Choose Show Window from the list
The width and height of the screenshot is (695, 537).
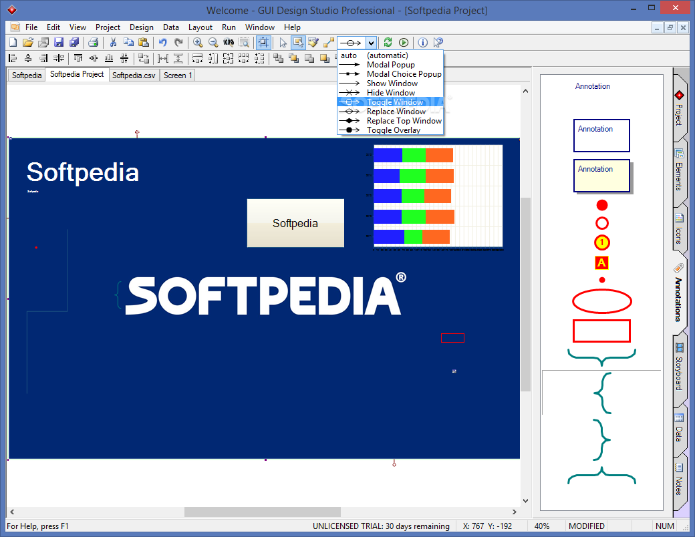pyautogui.click(x=390, y=83)
